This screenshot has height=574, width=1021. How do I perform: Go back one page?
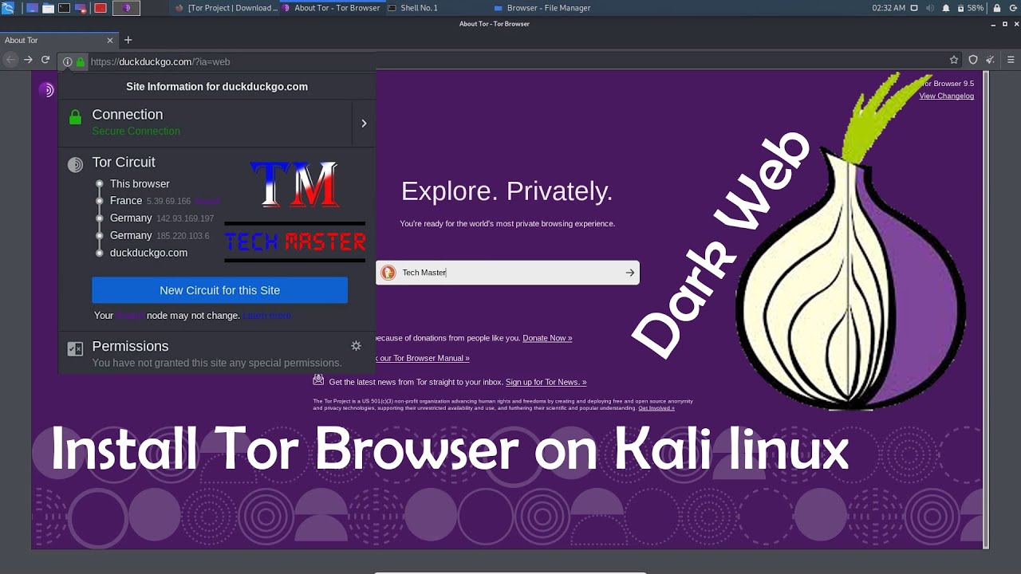tap(10, 60)
